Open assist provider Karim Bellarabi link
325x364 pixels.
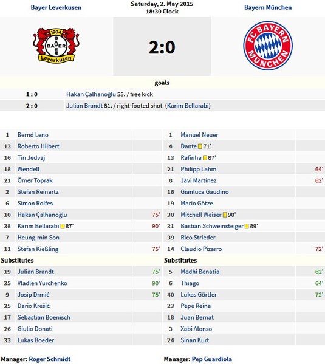coord(188,106)
